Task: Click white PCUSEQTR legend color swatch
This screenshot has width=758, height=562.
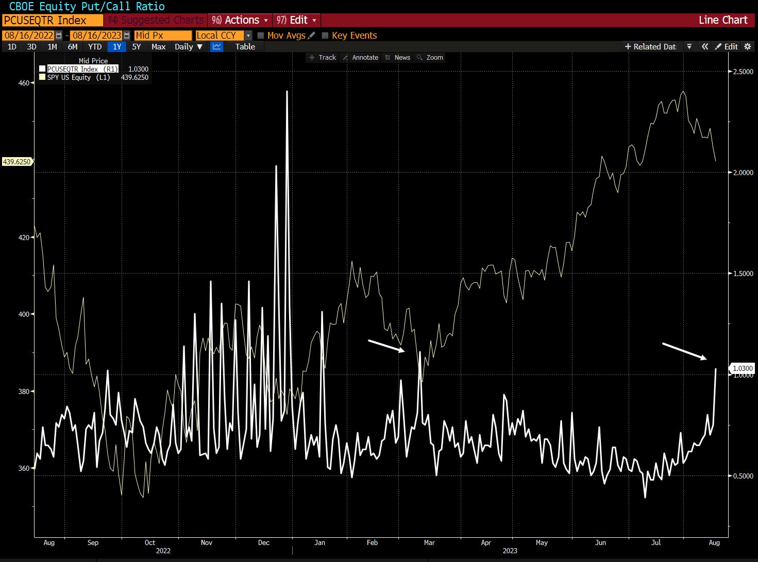Action: tap(42, 69)
